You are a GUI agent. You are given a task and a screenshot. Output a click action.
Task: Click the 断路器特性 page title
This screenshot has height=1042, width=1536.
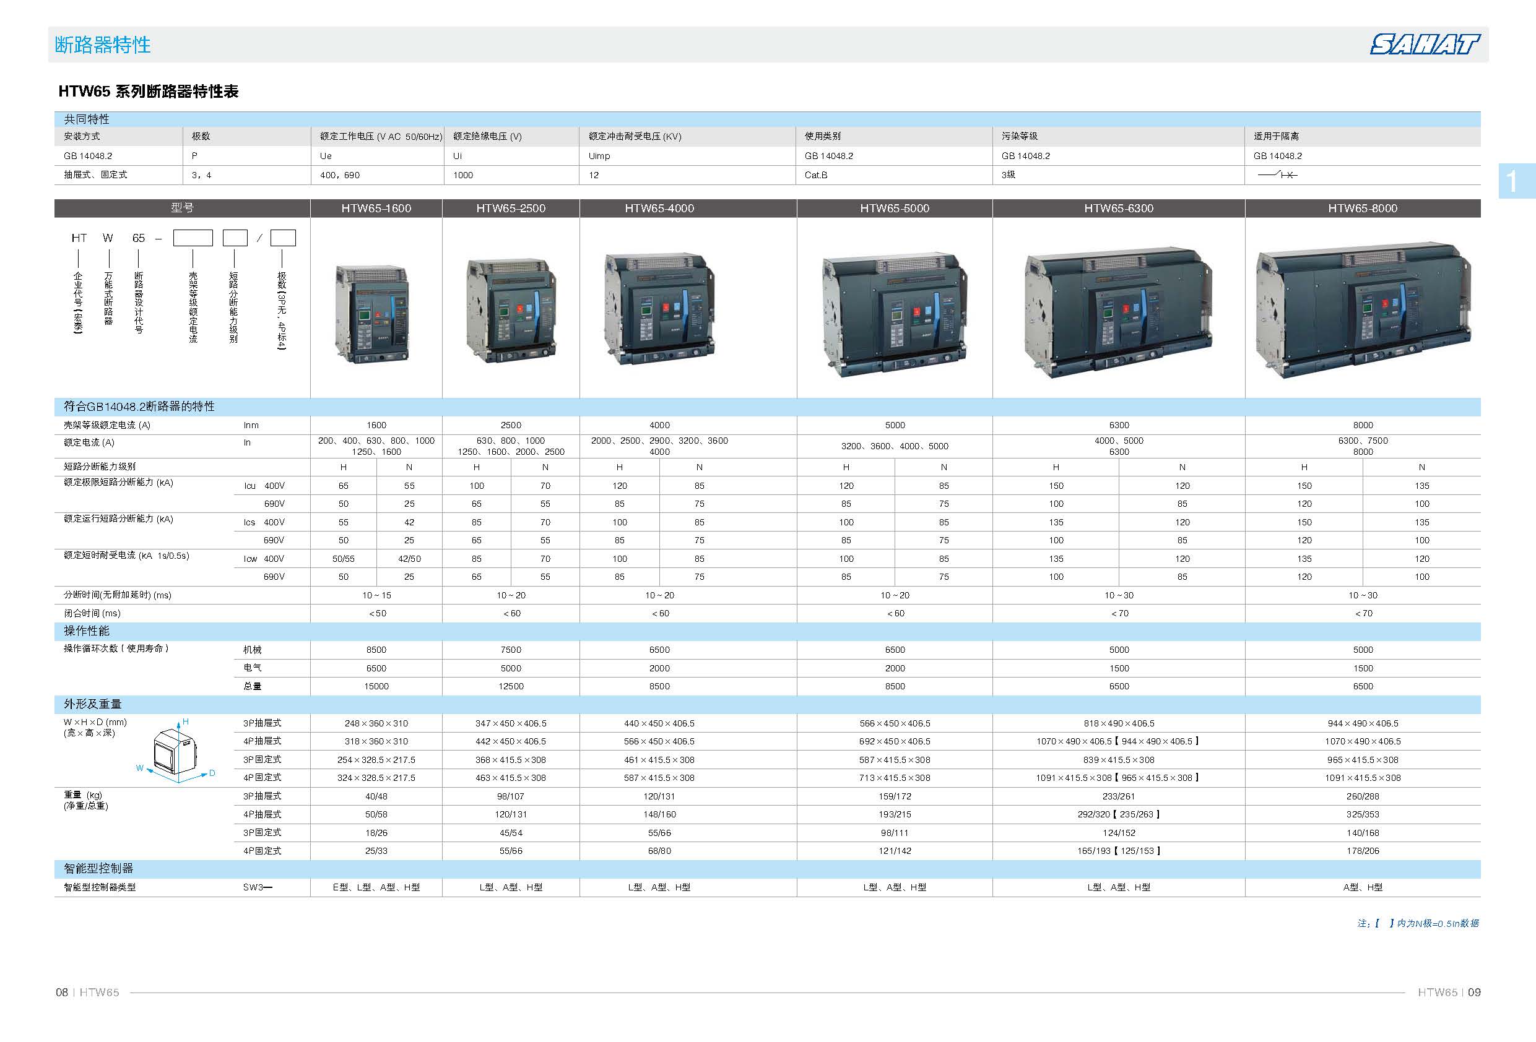103,45
